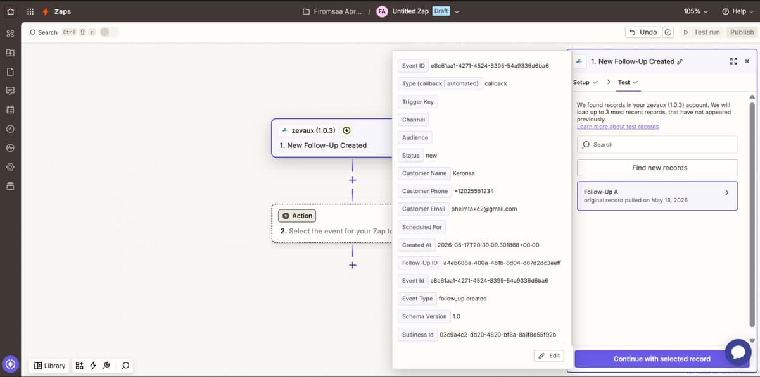
Task: Open Learn more about test records link
Action: click(617, 127)
